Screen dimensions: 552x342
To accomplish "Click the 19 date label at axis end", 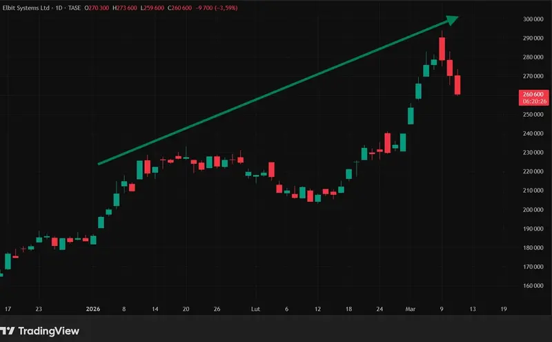I will pos(504,309).
